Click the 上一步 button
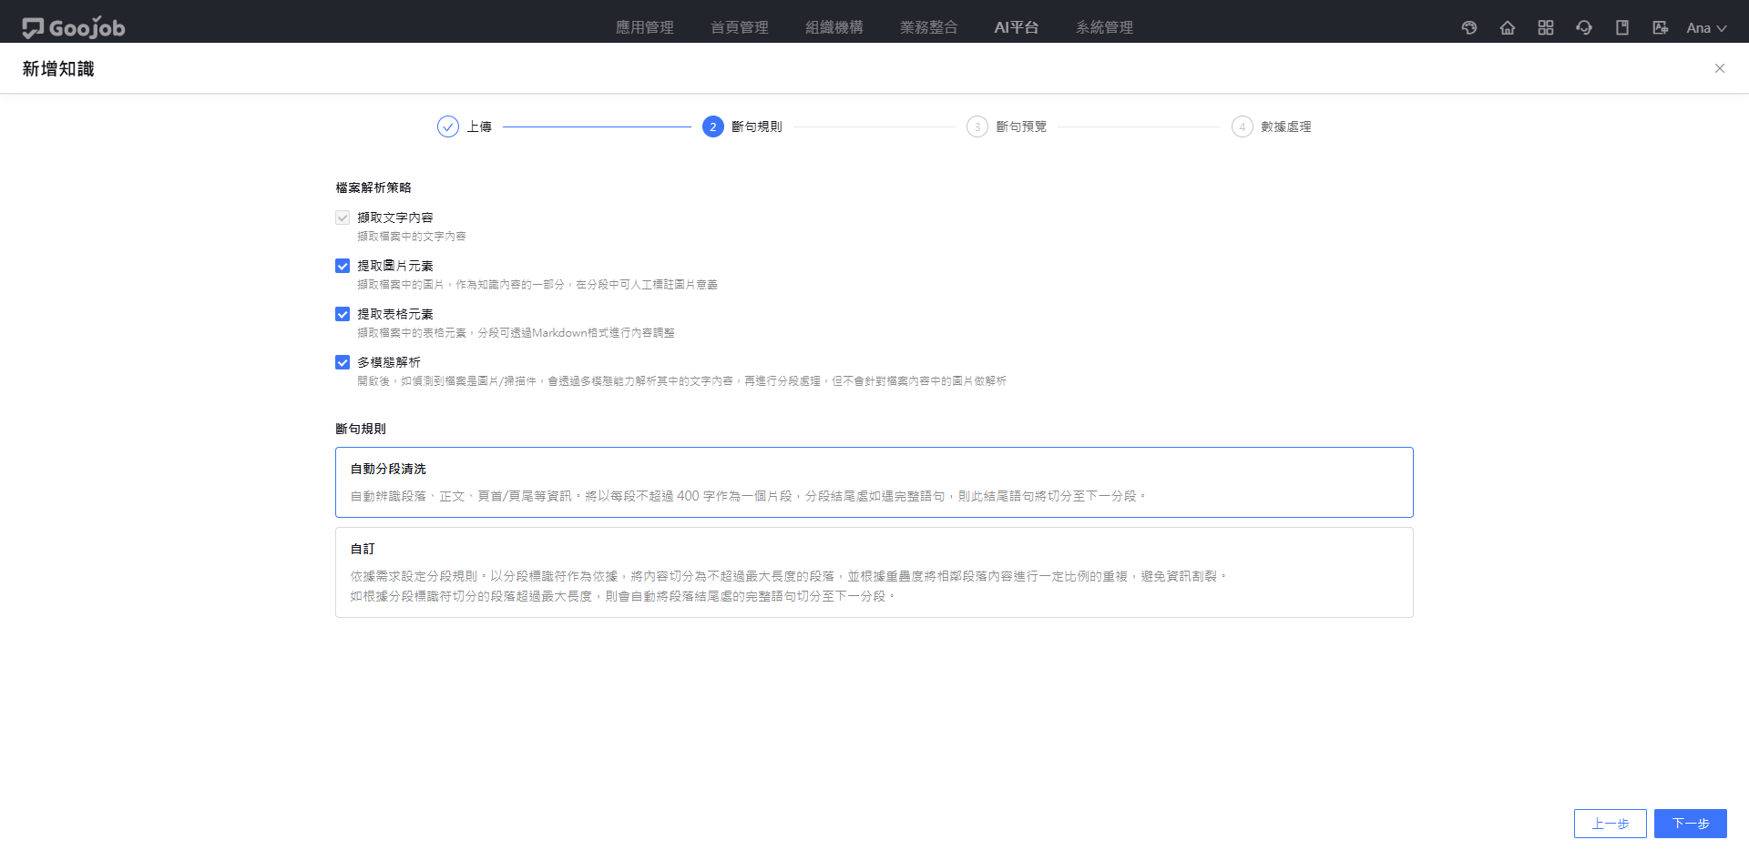This screenshot has width=1749, height=860. [x=1611, y=824]
